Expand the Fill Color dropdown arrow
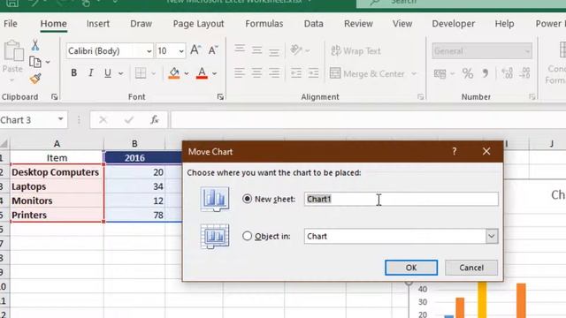The image size is (566, 318). point(187,73)
